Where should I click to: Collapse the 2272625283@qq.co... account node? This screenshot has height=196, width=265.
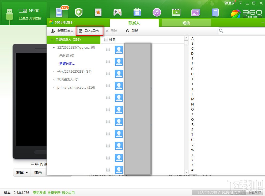click(54, 48)
